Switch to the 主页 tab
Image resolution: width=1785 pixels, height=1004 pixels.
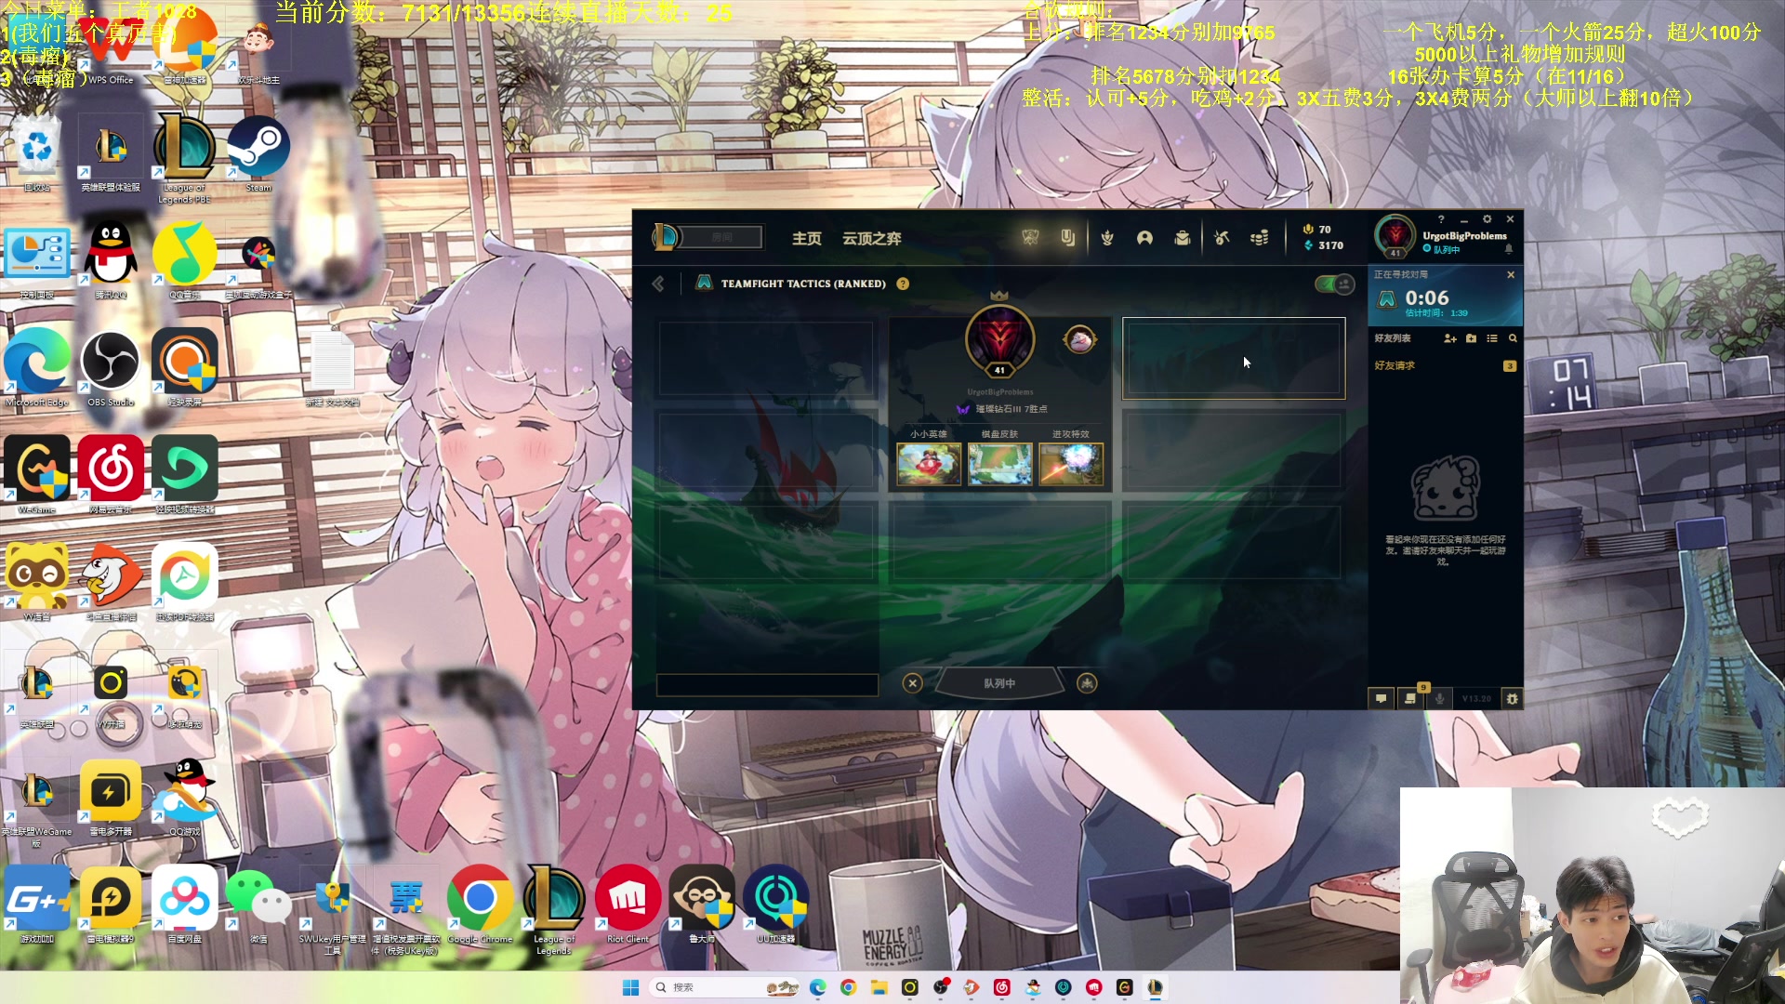point(806,239)
